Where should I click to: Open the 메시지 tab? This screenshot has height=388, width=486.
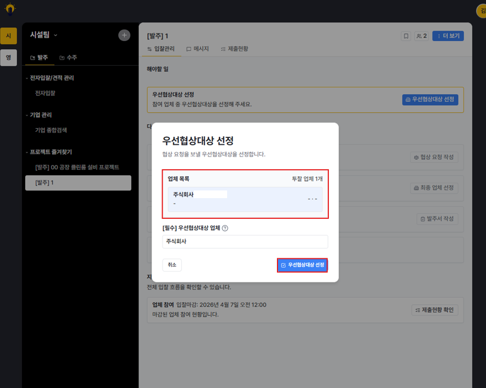pos(198,49)
